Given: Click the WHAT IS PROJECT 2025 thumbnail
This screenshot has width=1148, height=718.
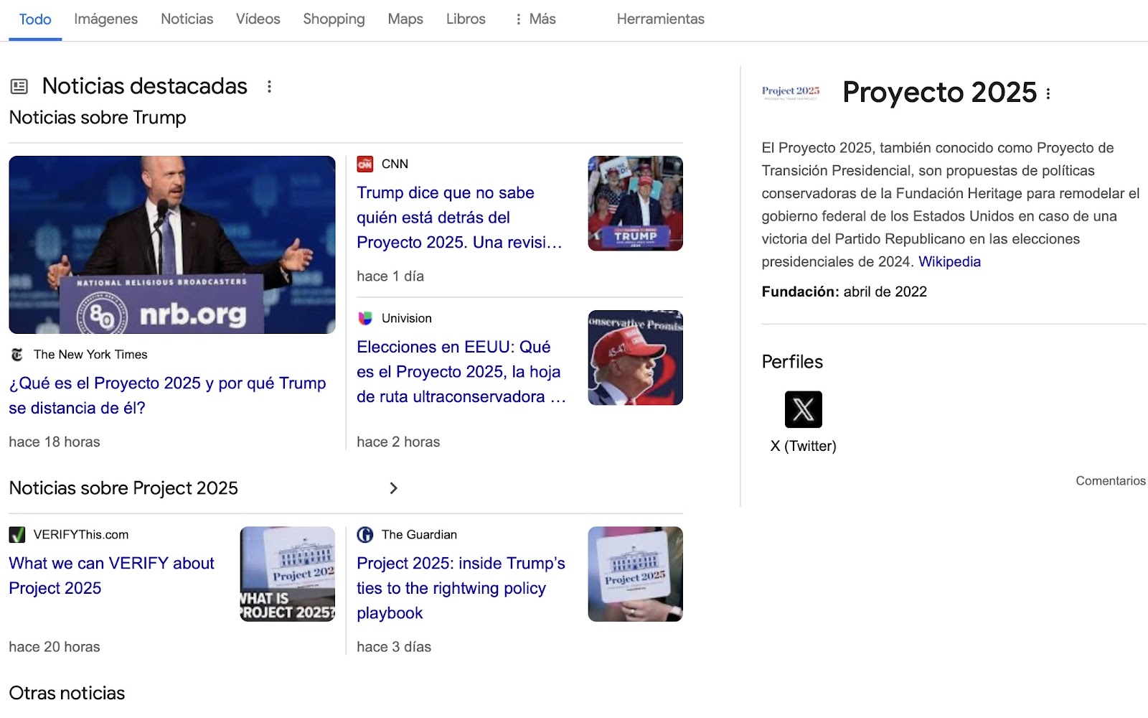Looking at the screenshot, I should pos(288,574).
